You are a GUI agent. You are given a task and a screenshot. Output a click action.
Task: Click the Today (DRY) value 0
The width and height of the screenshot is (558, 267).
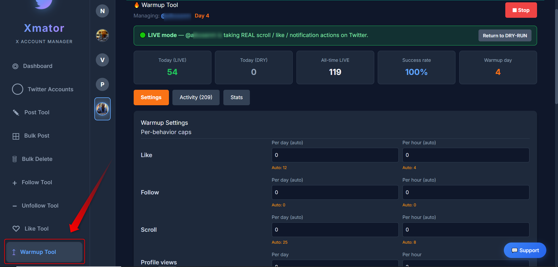pyautogui.click(x=254, y=72)
